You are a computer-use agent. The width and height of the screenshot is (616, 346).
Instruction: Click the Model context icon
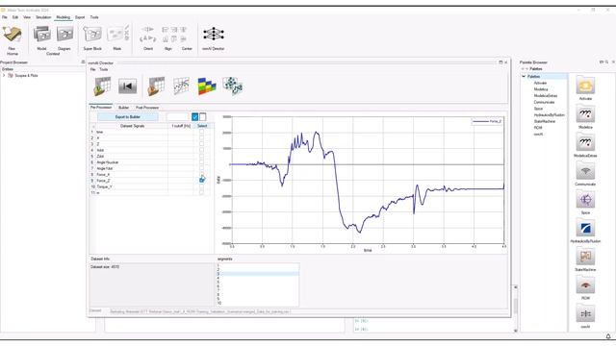41,35
